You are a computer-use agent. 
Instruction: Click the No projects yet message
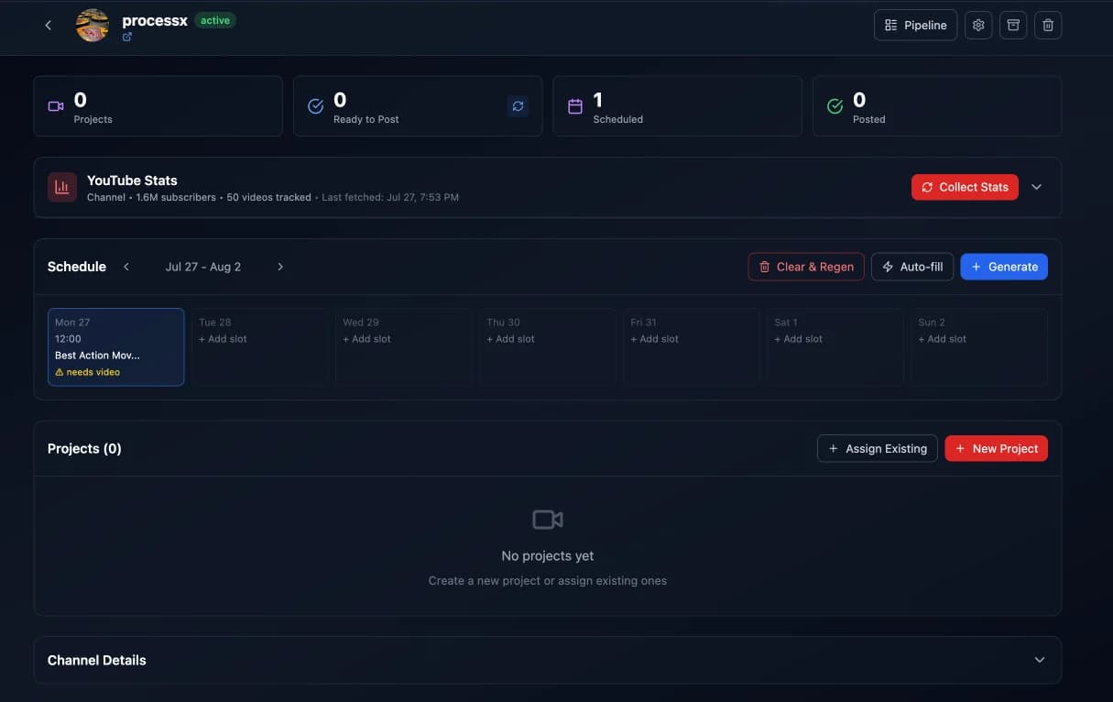pos(548,555)
